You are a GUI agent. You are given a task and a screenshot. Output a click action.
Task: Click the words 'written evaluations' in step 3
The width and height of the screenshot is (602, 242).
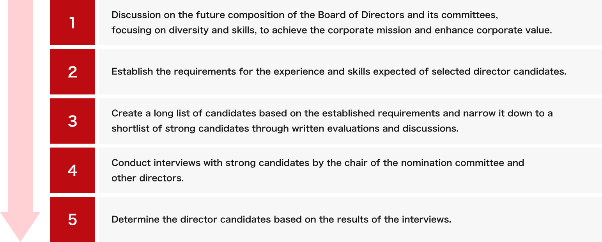pos(336,129)
